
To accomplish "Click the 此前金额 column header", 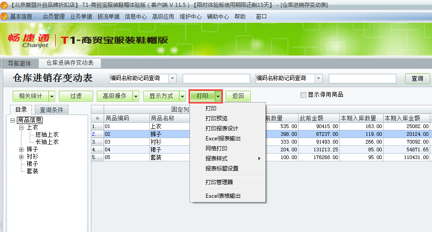I will [319, 118].
